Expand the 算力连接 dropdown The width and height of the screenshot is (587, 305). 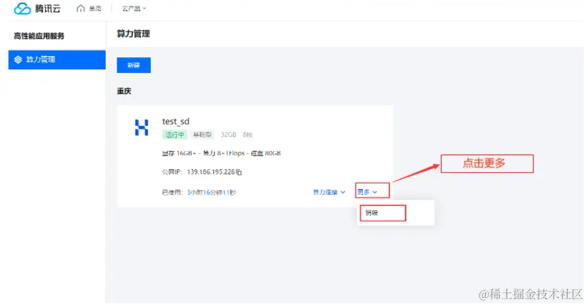tap(329, 192)
